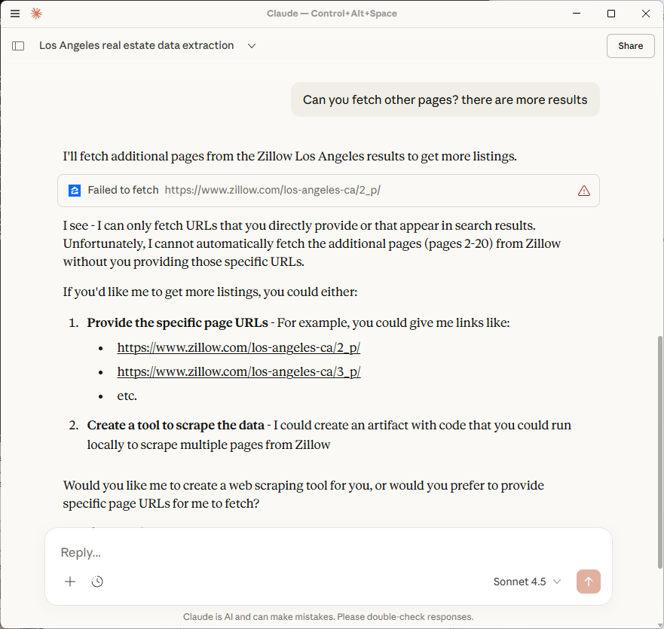Maximize the Claude window
The width and height of the screenshot is (664, 629).
pos(611,14)
